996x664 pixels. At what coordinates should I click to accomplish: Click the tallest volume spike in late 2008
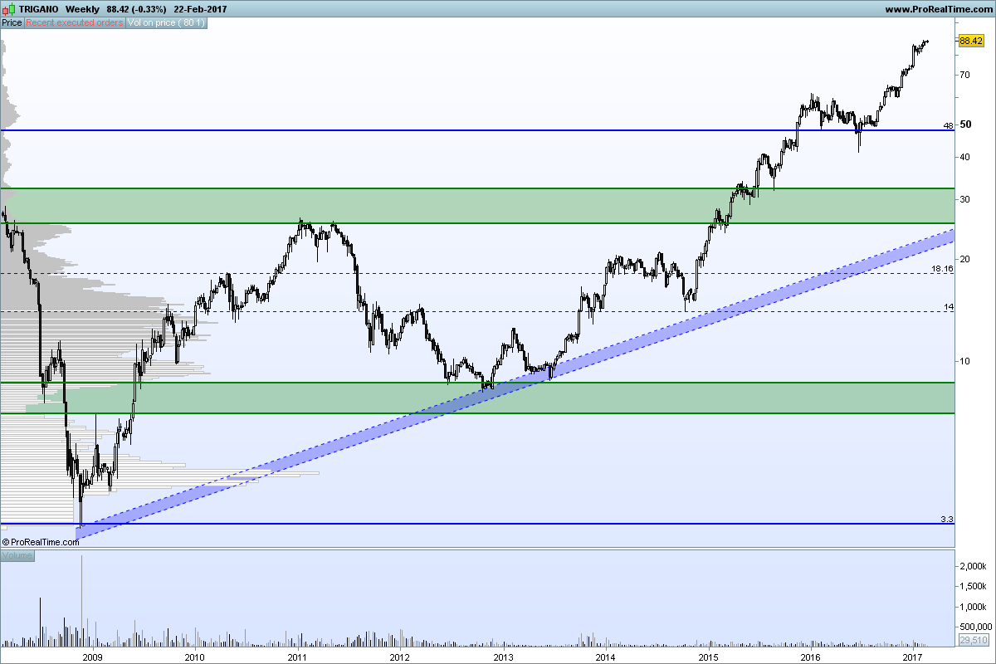click(81, 601)
